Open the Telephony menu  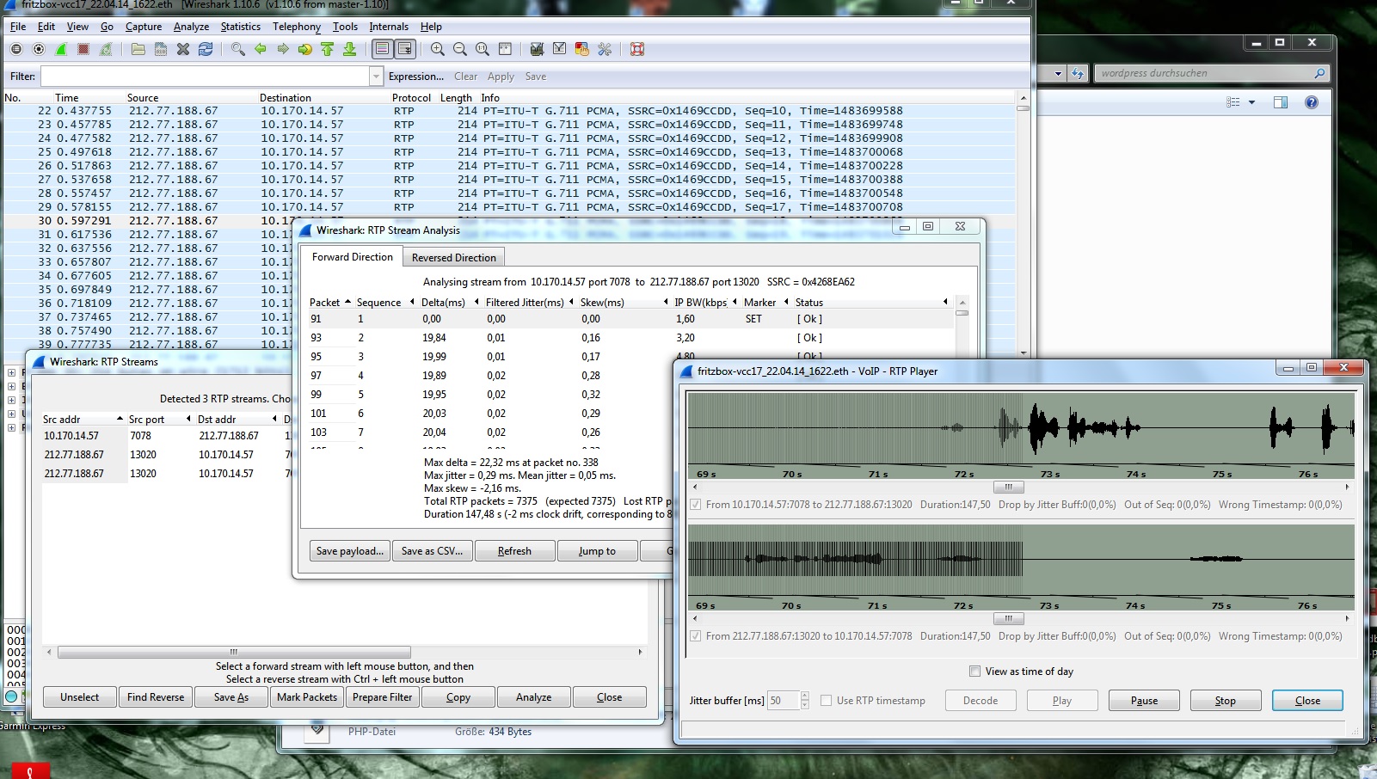click(x=297, y=27)
